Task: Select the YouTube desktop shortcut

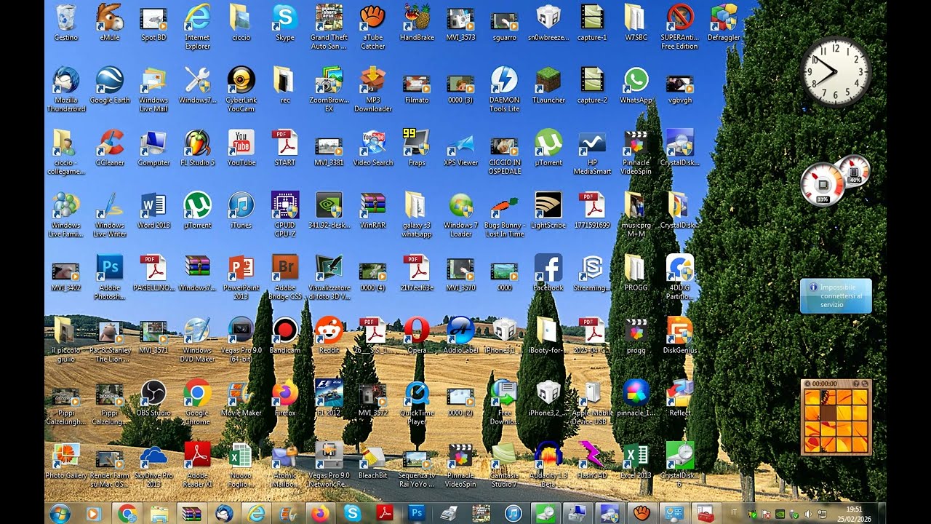Action: tap(241, 147)
